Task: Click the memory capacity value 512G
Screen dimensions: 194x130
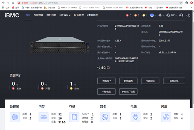Action: (x=62, y=122)
